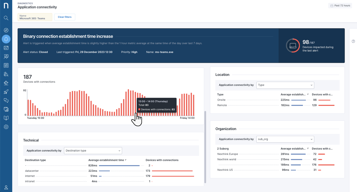Open the Organization 'sub_org' dropdown

285,139
